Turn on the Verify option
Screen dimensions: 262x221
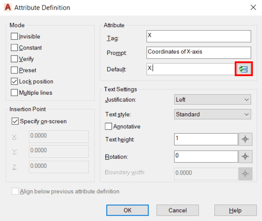click(14, 59)
